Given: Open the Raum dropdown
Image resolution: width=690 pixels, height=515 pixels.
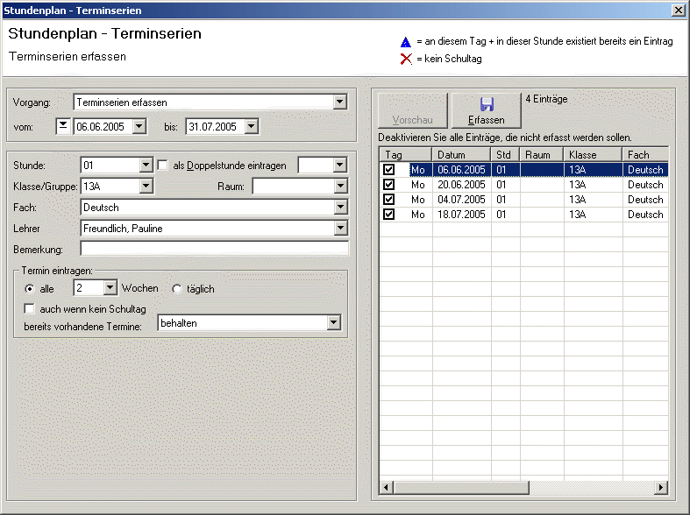Looking at the screenshot, I should (x=340, y=186).
